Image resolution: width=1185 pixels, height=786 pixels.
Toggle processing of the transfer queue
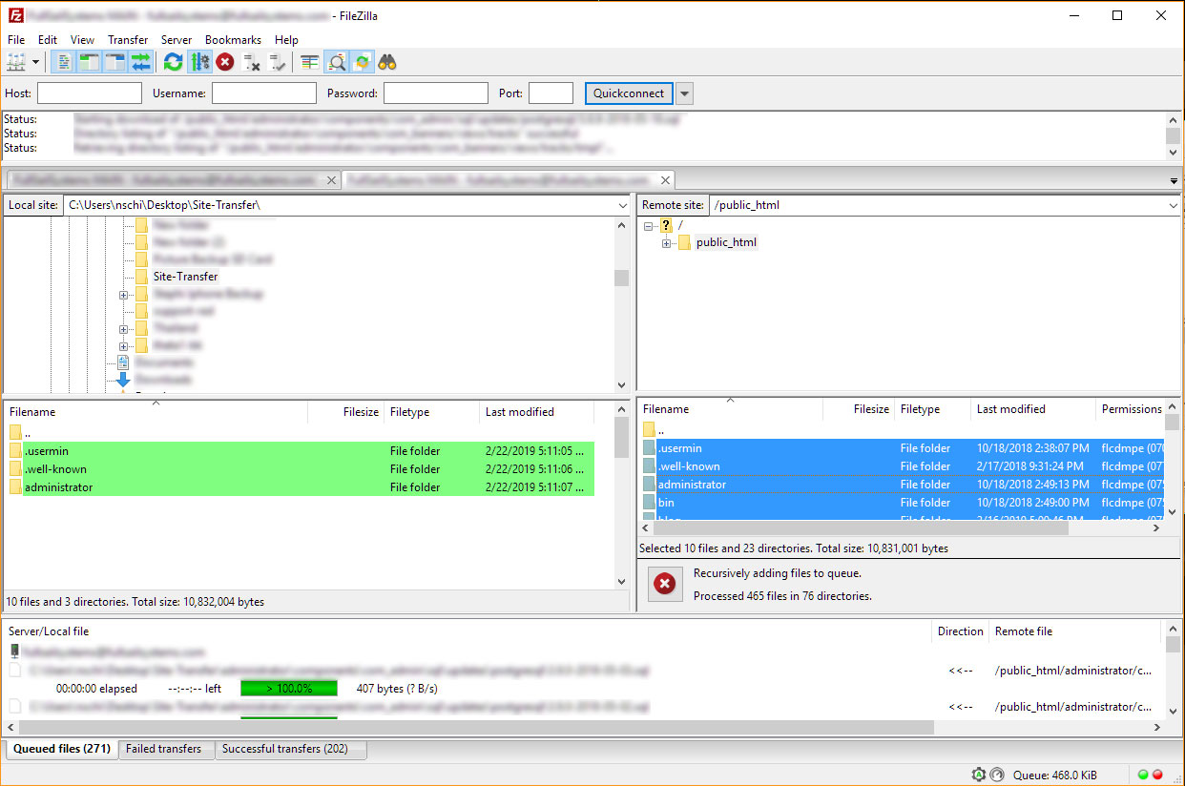coord(199,62)
